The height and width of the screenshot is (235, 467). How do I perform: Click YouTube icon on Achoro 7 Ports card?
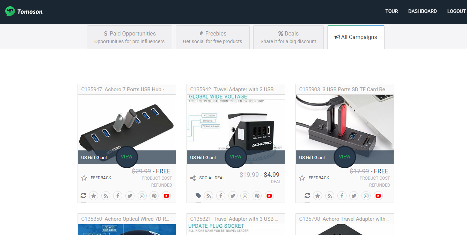(166, 196)
